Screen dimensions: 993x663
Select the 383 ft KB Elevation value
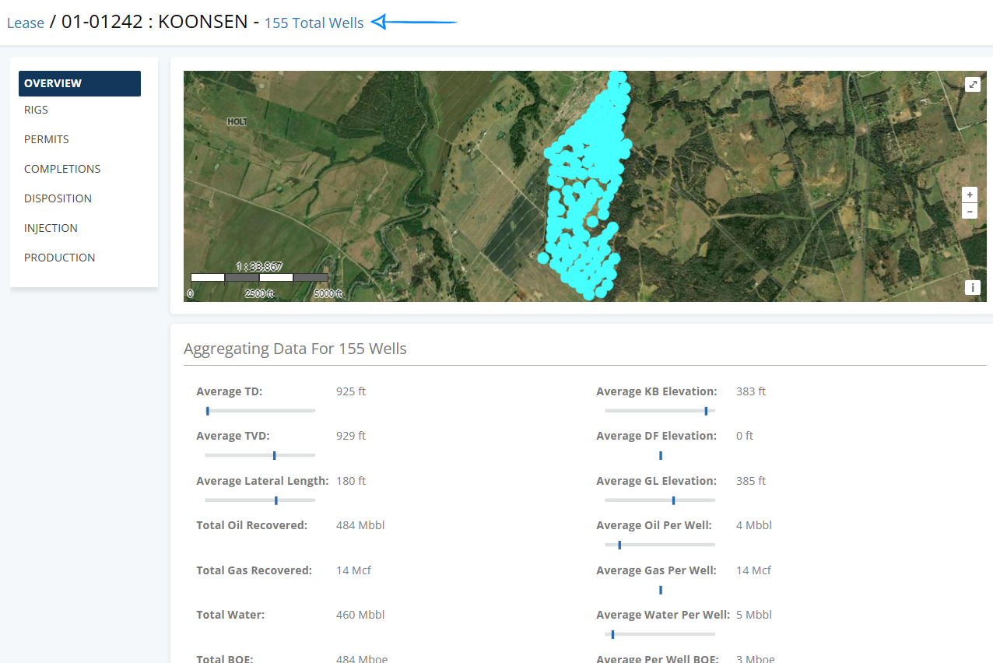click(x=751, y=391)
